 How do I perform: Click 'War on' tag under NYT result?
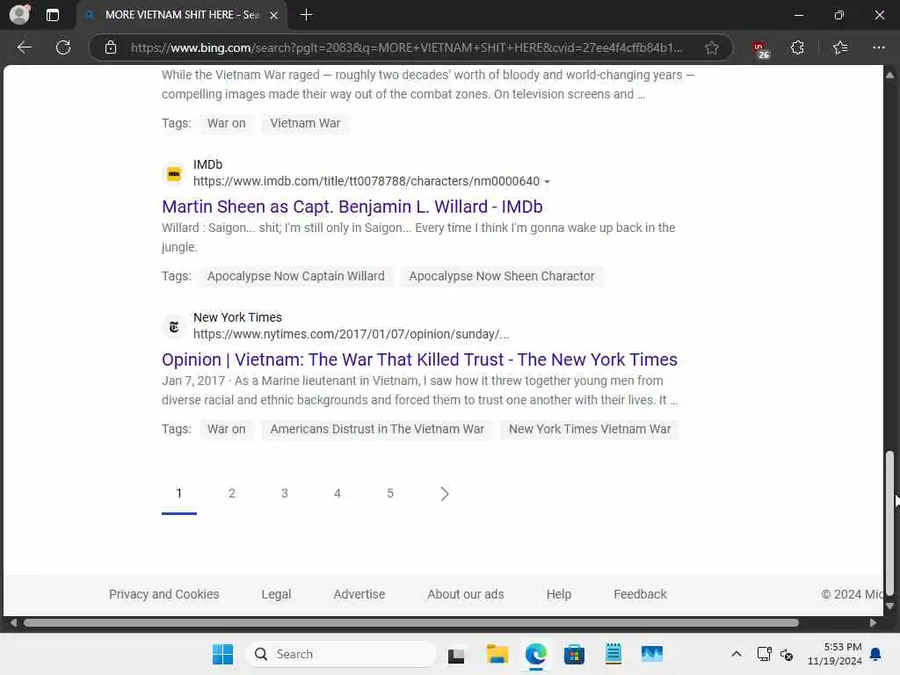pos(226,429)
